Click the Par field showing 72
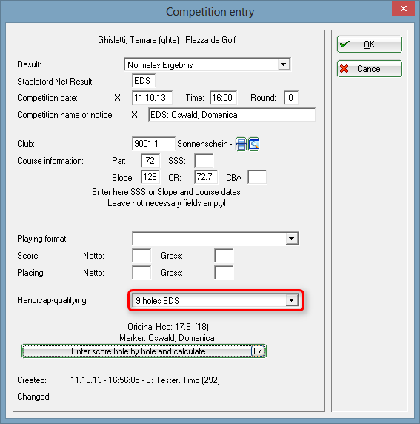 (150, 161)
